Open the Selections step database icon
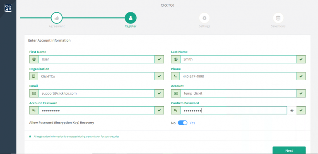 pos(278,18)
